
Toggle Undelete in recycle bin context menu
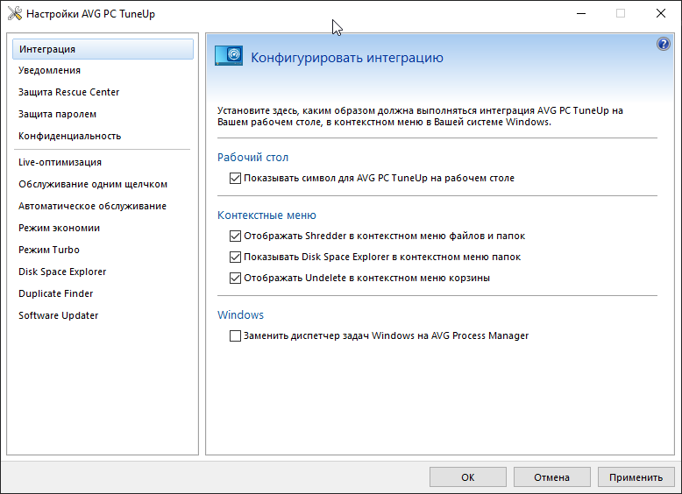coord(235,279)
